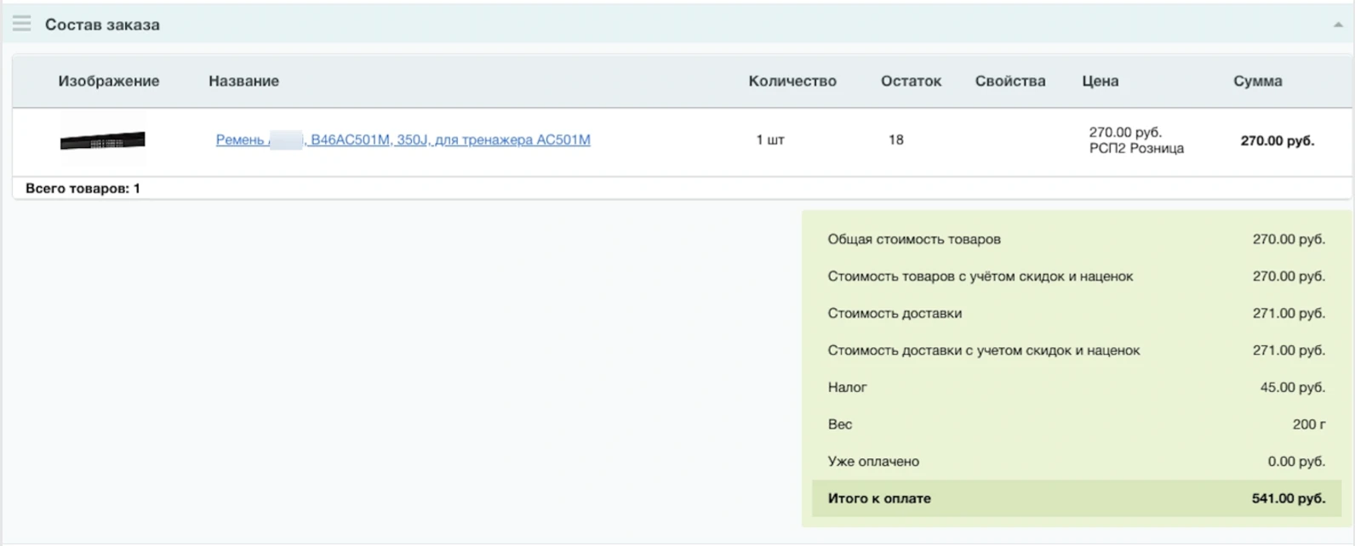Click the Цена column header
The height and width of the screenshot is (546, 1355).
coord(1100,81)
